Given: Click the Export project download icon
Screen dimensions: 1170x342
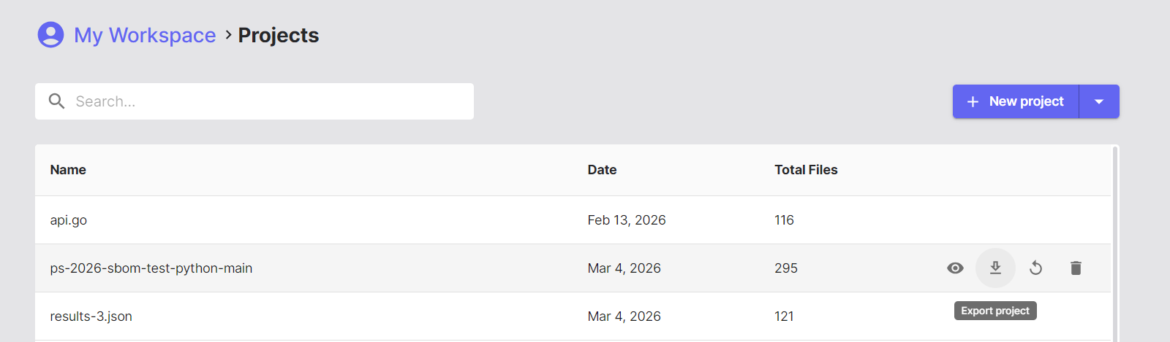Looking at the screenshot, I should tap(995, 268).
